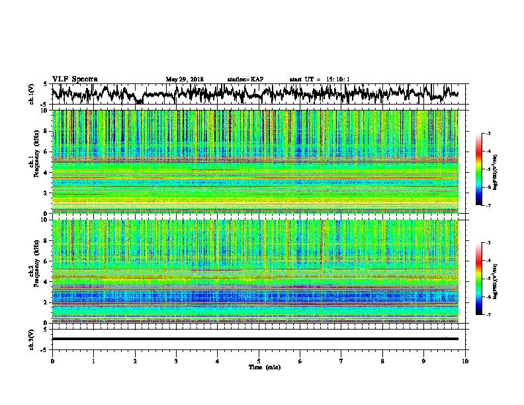This screenshot has height=405, width=524.
Task: Click the "5" voltage tick on ch.1(V) axis
Action: [x=45, y=84]
